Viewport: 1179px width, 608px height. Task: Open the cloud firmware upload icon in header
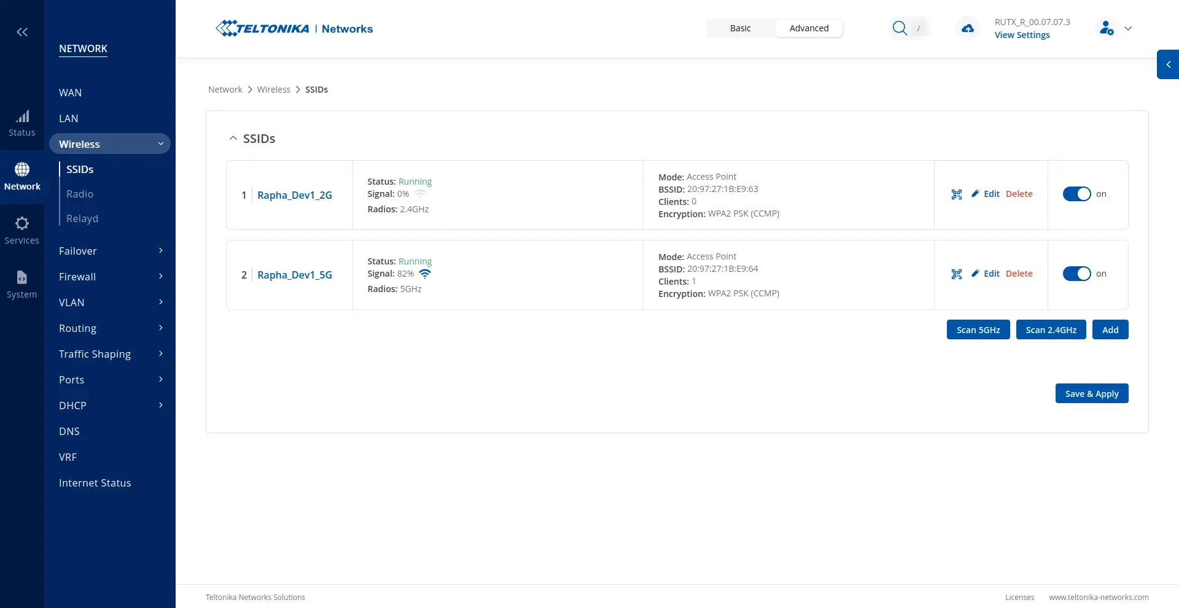click(967, 28)
